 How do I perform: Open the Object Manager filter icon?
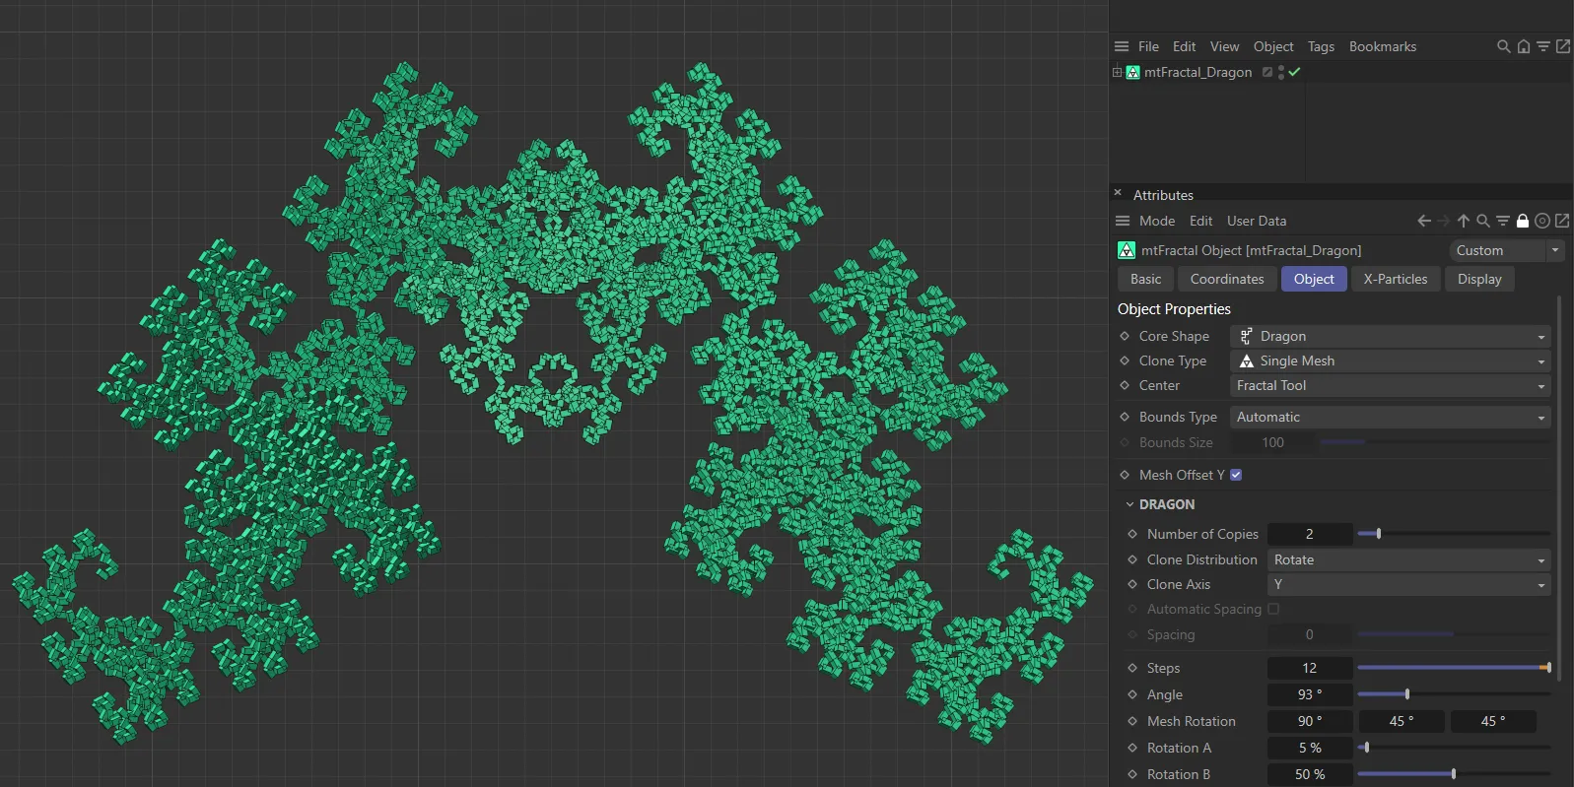pos(1543,46)
